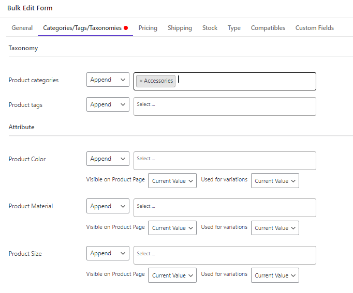
Task: Expand Product Material Visible on Product Page dropdown
Action: coord(172,228)
